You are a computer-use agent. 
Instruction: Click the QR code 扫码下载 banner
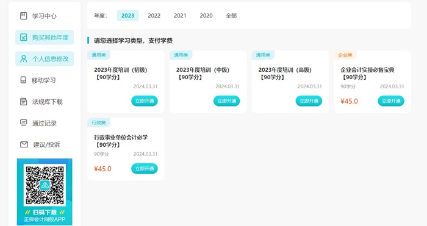tap(45, 192)
